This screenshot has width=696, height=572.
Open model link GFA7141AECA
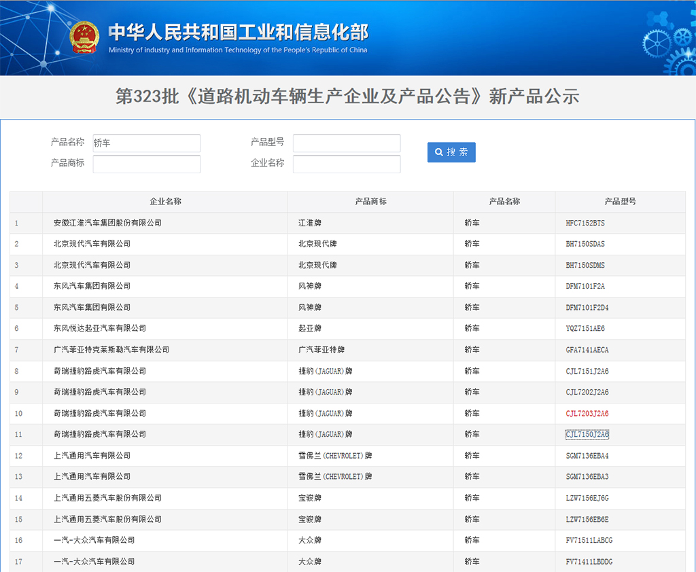coord(587,350)
